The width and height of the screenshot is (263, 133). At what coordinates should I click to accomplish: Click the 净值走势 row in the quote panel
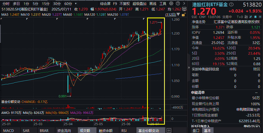point(199,22)
